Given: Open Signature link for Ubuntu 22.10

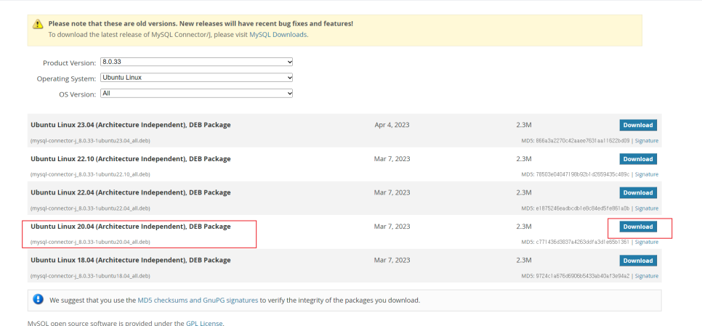Looking at the screenshot, I should point(647,174).
